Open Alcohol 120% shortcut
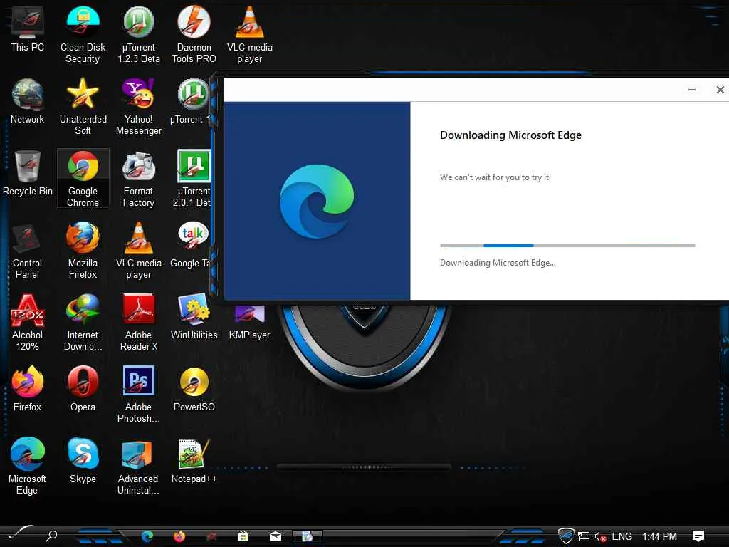This screenshot has width=729, height=547. (28, 323)
